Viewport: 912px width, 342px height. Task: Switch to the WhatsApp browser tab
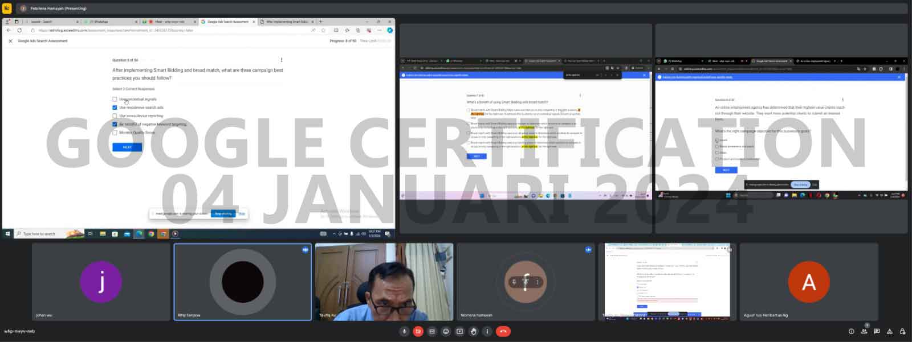[x=108, y=22]
